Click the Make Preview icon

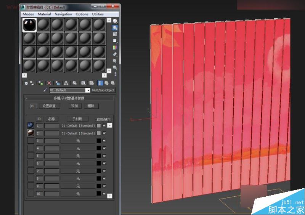(x=115, y=54)
